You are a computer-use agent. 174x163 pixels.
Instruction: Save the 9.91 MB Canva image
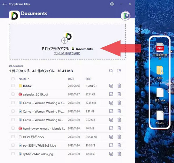111,111
